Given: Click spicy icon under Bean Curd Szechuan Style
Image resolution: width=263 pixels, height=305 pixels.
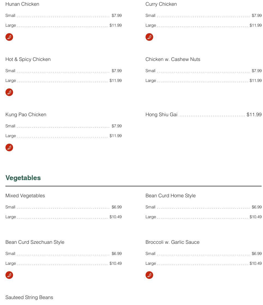Looking at the screenshot, I should 9,275.
